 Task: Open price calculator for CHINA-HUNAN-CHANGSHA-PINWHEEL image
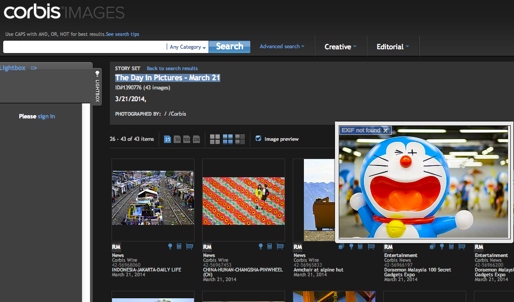(270, 246)
